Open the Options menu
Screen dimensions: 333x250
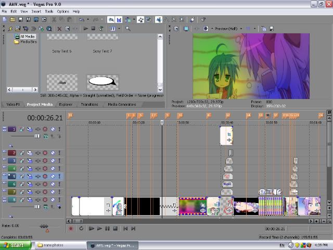(x=63, y=11)
